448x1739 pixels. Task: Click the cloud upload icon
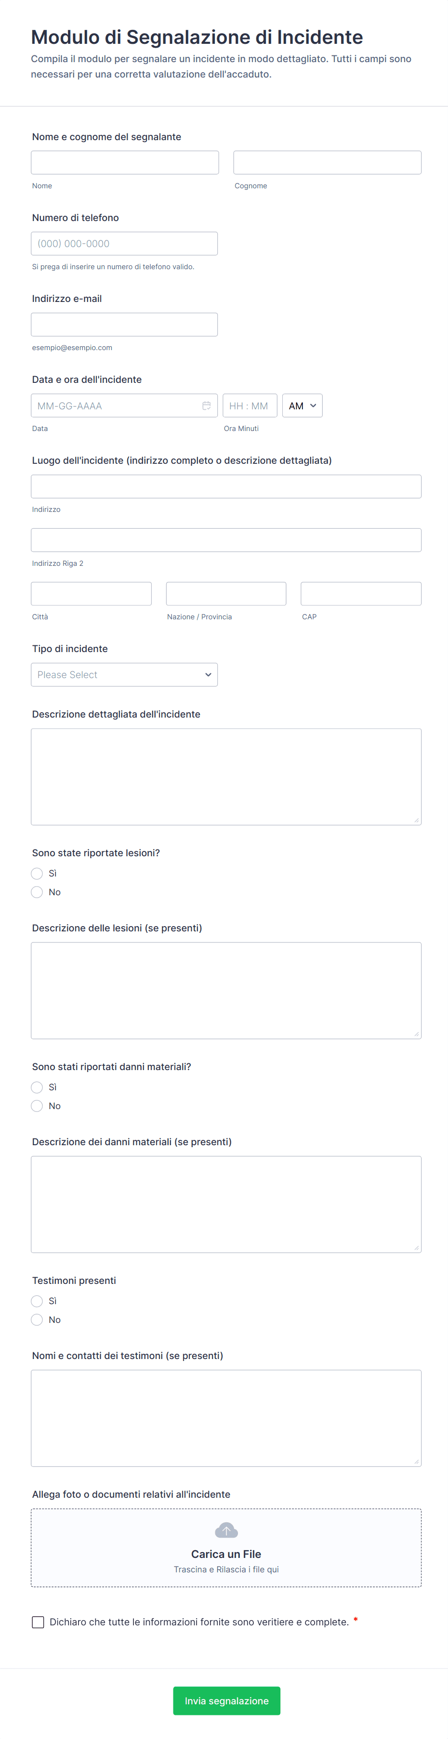coord(226,1530)
